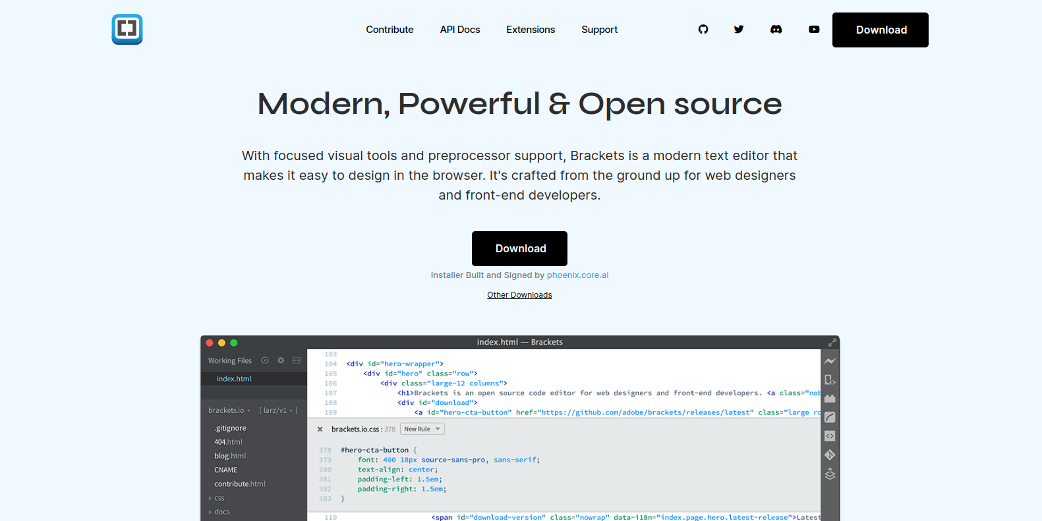1042x521 pixels.
Task: Click the index.html — Brackets window title
Action: (x=519, y=343)
